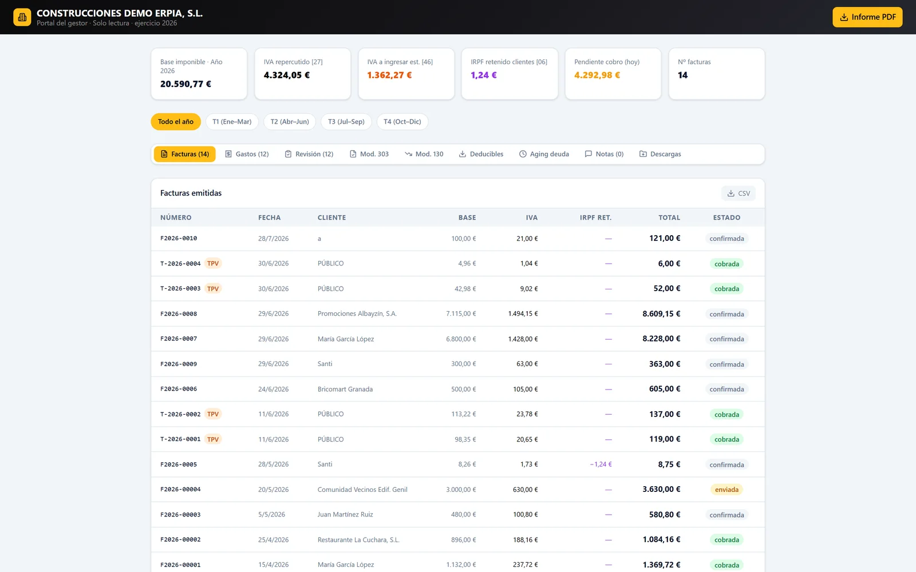Click the Pendiente cobro (hoy) card
Screen dimensions: 916x572
tap(613, 74)
